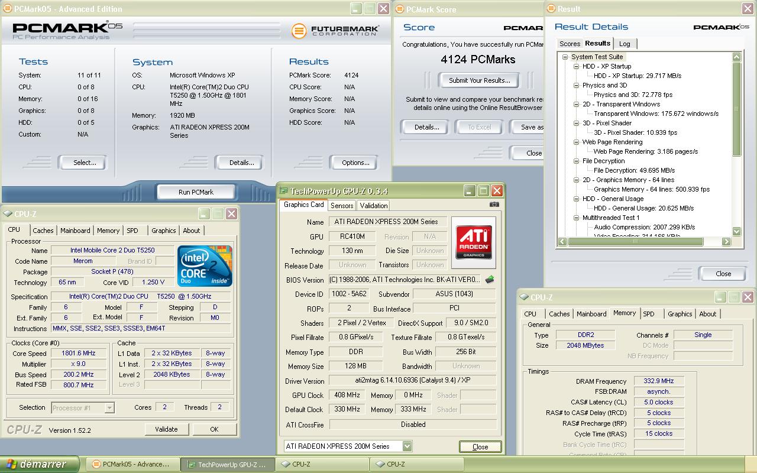This screenshot has width=757, height=473.
Task: Switch to Sensors tab in GPU-Z
Action: 342,206
